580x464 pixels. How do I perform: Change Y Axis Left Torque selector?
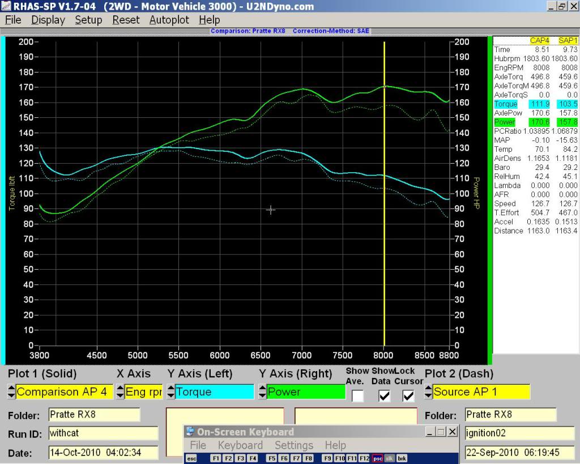click(x=215, y=392)
